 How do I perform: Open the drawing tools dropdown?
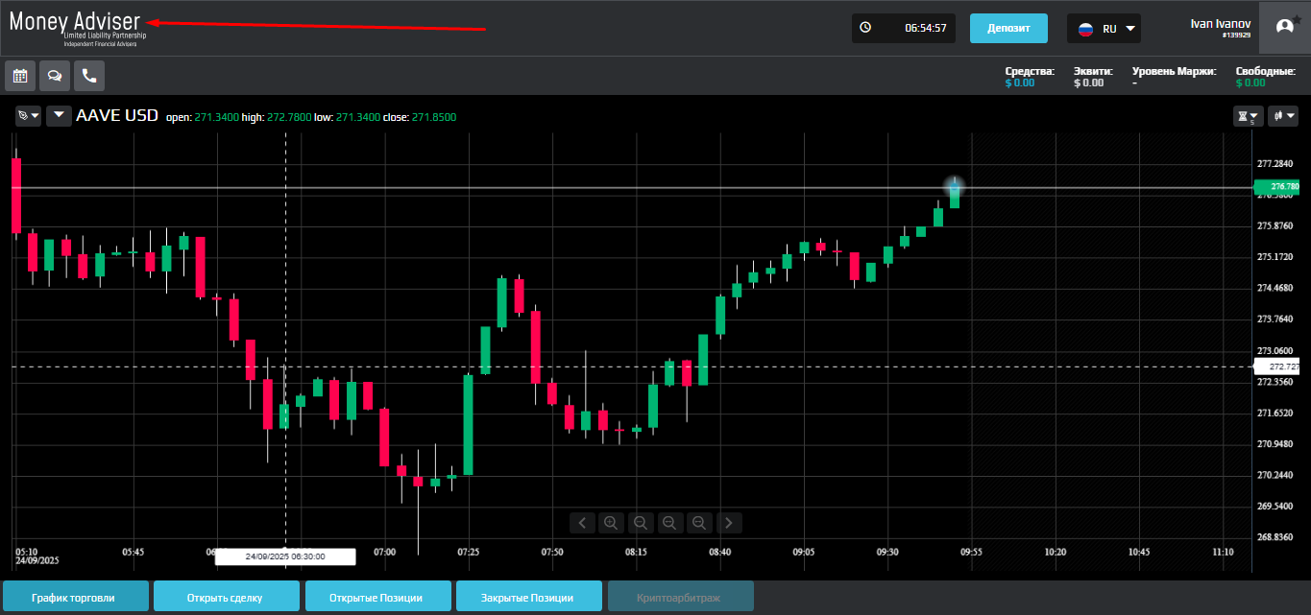[x=29, y=116]
